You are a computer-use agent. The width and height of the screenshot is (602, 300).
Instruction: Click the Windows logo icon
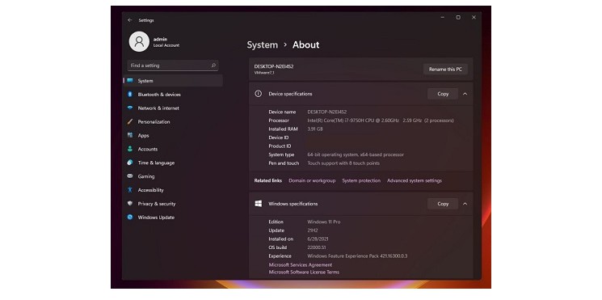pos(259,204)
